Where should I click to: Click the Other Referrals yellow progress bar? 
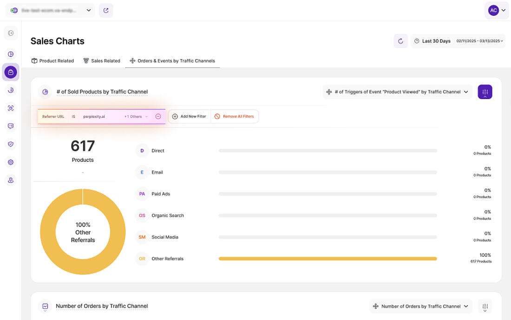[328, 259]
